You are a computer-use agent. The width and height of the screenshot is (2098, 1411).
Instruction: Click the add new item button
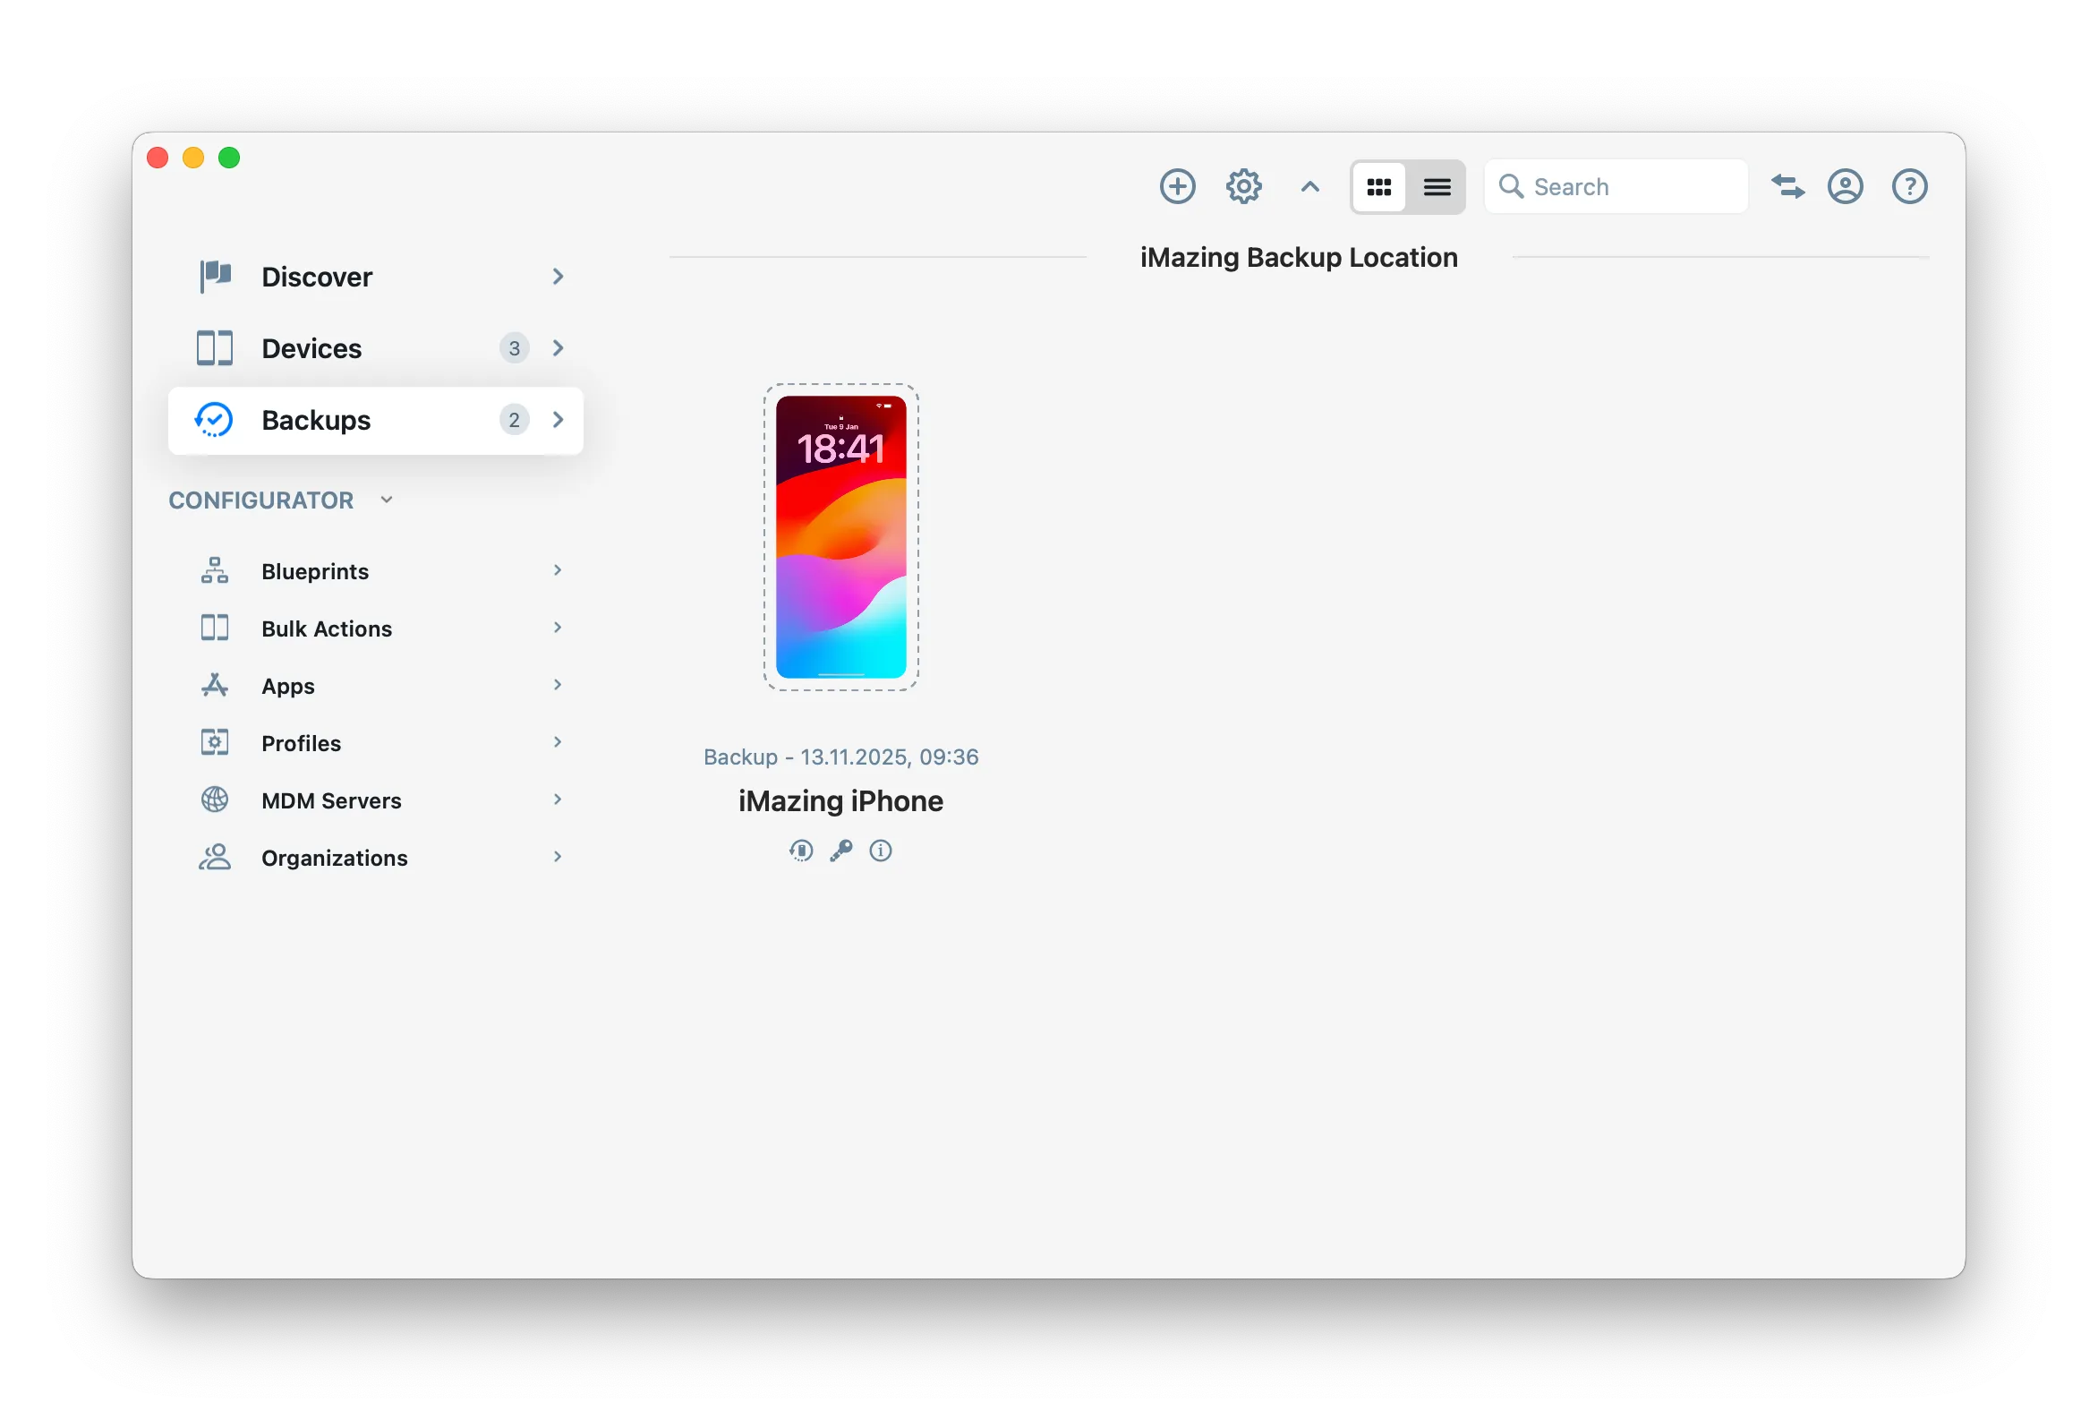tap(1177, 186)
